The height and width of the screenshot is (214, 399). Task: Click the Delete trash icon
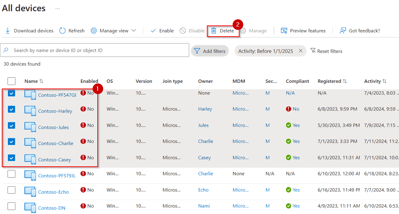[x=214, y=31]
